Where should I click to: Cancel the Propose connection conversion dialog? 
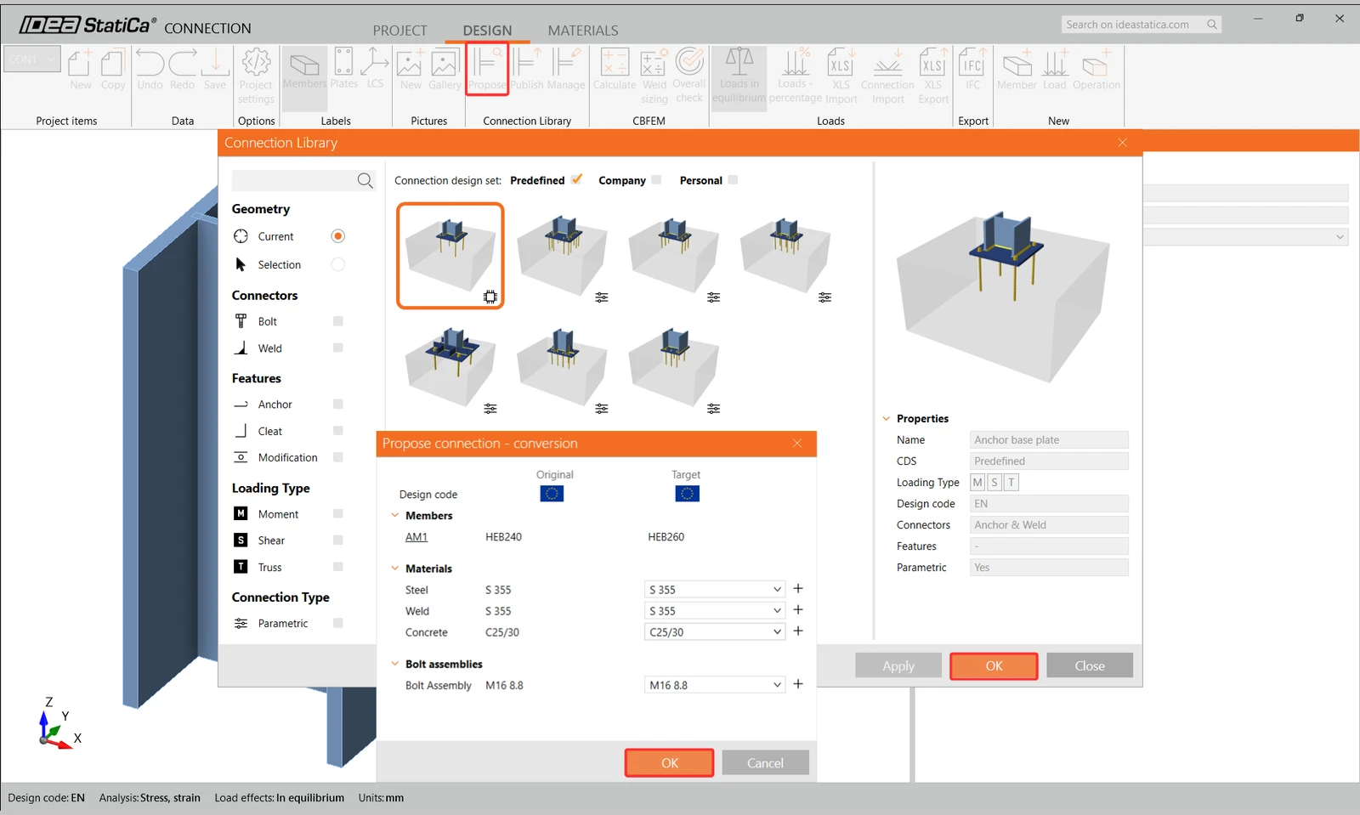765,763
